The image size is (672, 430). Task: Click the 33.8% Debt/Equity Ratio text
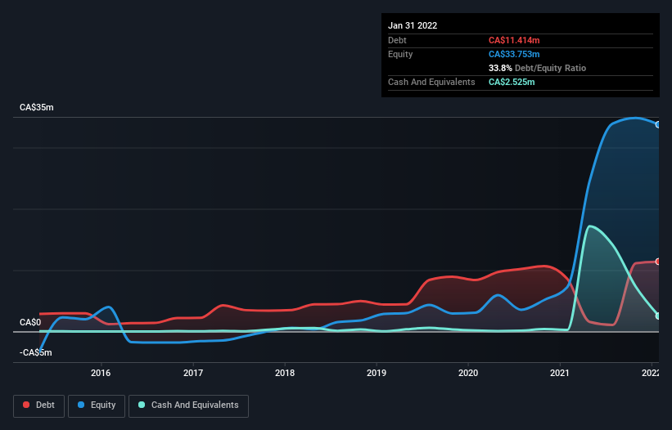[x=537, y=68]
